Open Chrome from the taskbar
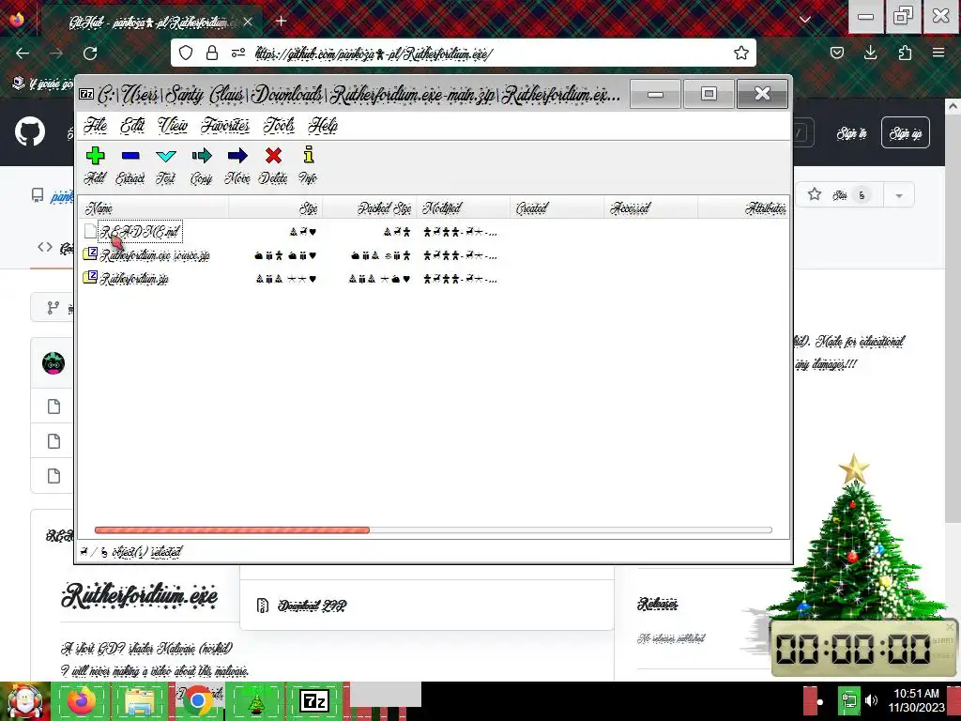This screenshot has height=721, width=961. click(197, 701)
